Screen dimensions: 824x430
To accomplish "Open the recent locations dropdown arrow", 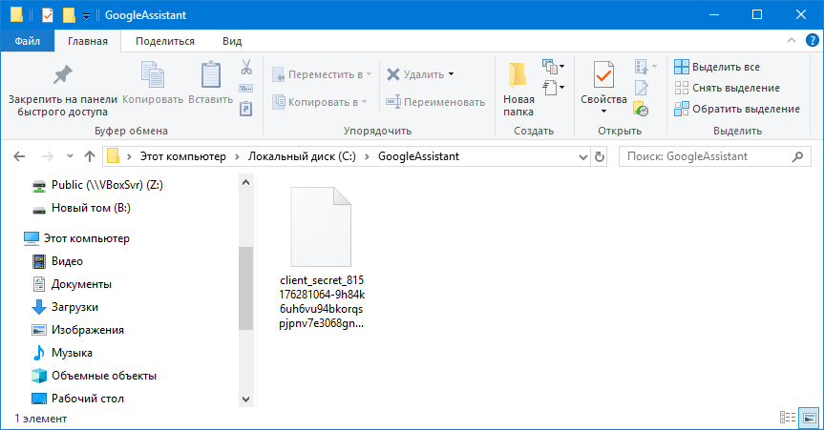I will point(70,156).
